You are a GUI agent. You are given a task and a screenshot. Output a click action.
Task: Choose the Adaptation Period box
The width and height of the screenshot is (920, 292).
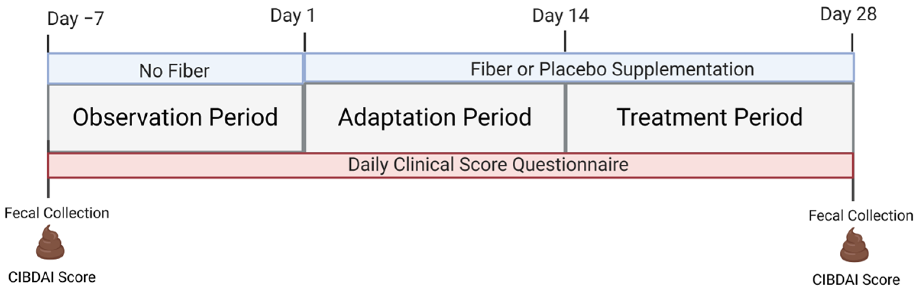[435, 117]
